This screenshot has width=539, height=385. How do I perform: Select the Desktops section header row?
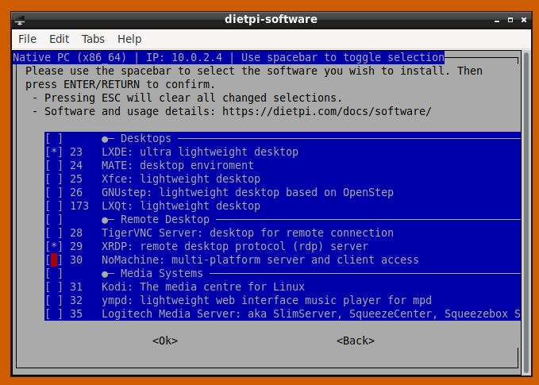tap(283, 139)
